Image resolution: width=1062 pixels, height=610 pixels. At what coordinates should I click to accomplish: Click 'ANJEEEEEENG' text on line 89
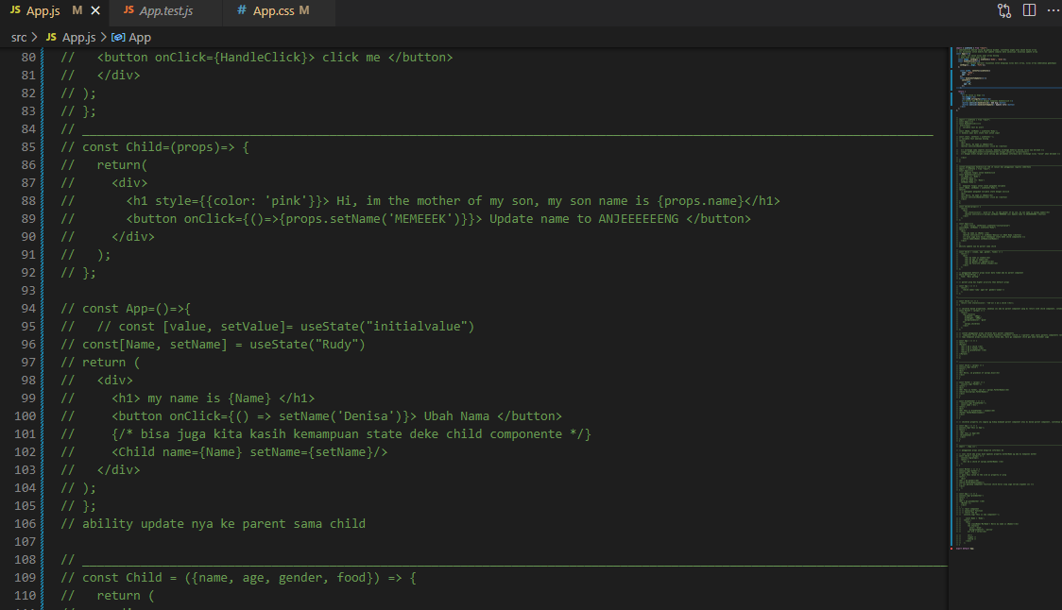coord(638,219)
